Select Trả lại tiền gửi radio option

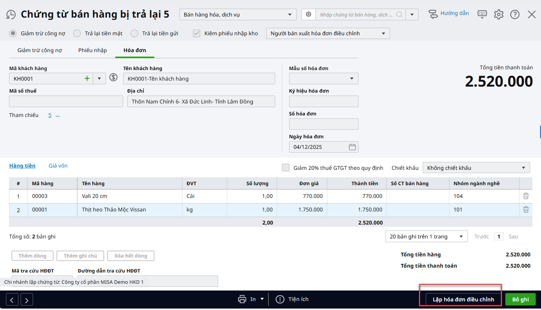(134, 33)
